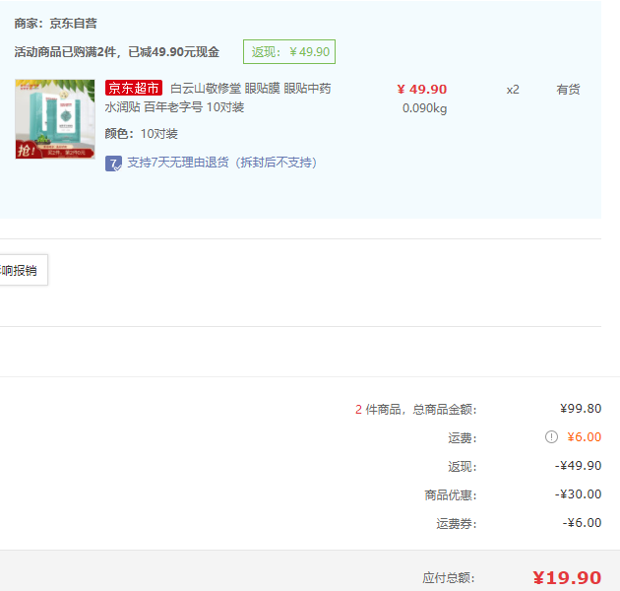Screen dimensions: 620x591
Task: Click the 运费 label in summary
Action: (x=463, y=437)
